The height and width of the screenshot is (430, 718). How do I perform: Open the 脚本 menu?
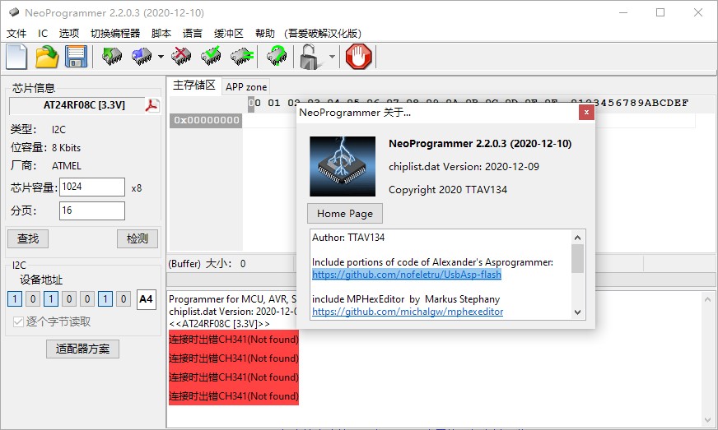[x=161, y=34]
